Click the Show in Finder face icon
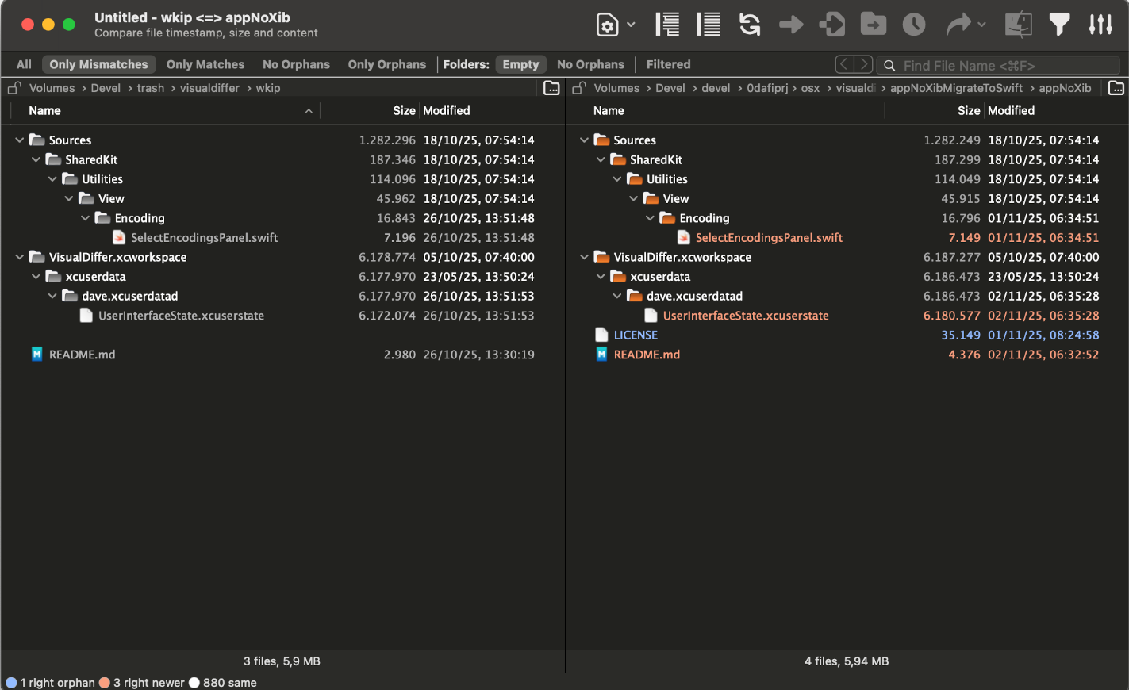This screenshot has height=690, width=1129. (x=1018, y=25)
